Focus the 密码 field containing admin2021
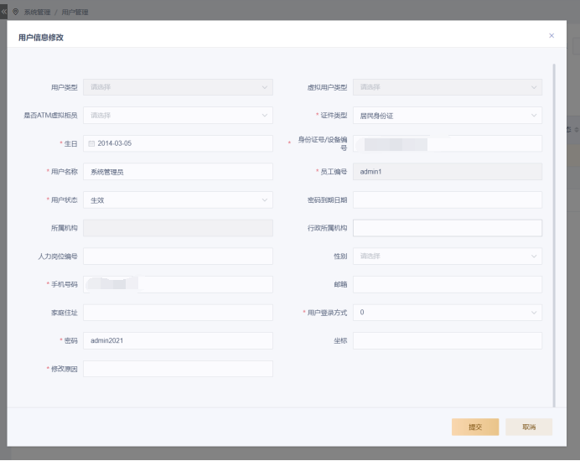 tap(178, 341)
